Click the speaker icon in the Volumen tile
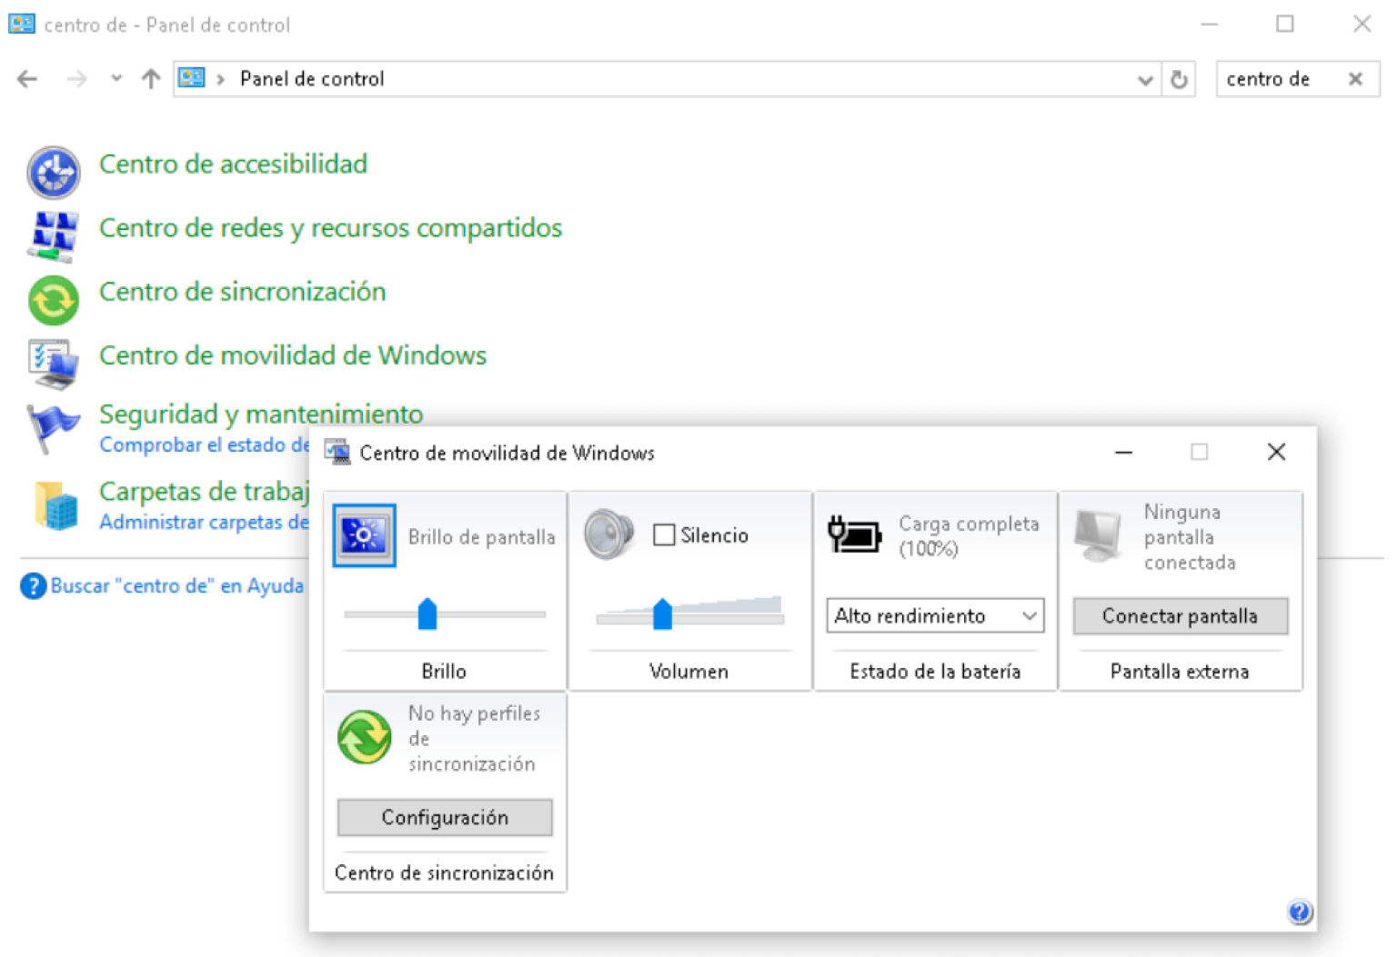 click(x=608, y=534)
